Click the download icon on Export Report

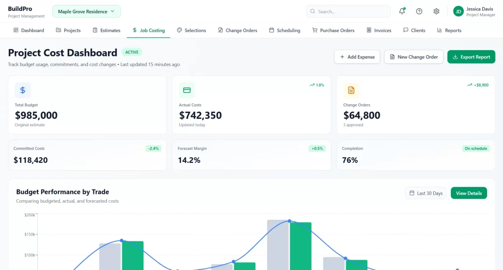pos(455,57)
